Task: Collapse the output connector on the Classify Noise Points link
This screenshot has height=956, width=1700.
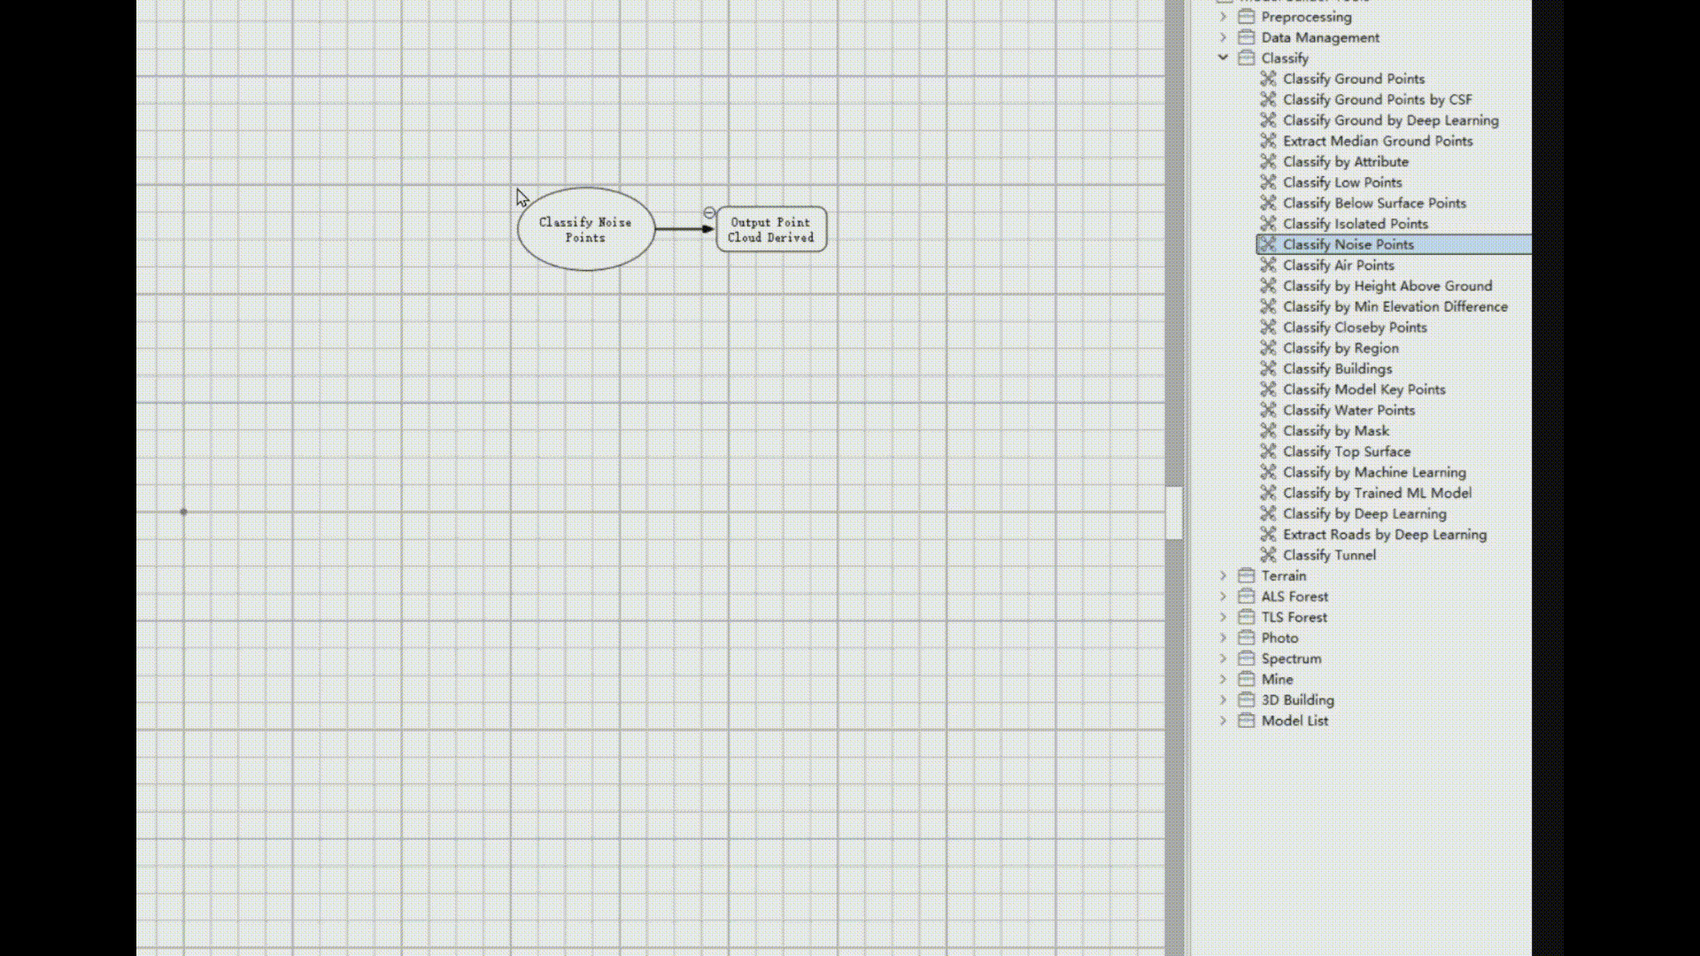Action: pos(708,212)
